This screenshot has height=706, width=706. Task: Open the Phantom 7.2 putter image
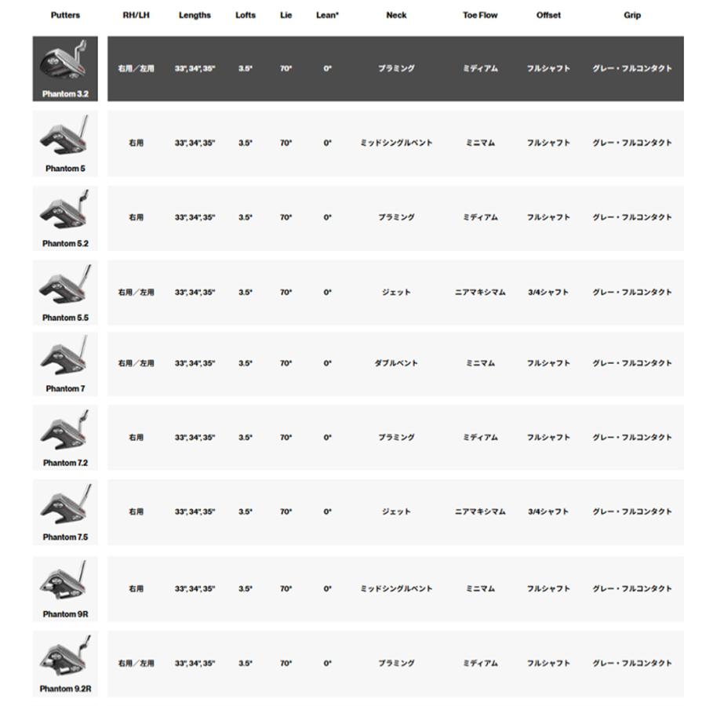pos(65,431)
